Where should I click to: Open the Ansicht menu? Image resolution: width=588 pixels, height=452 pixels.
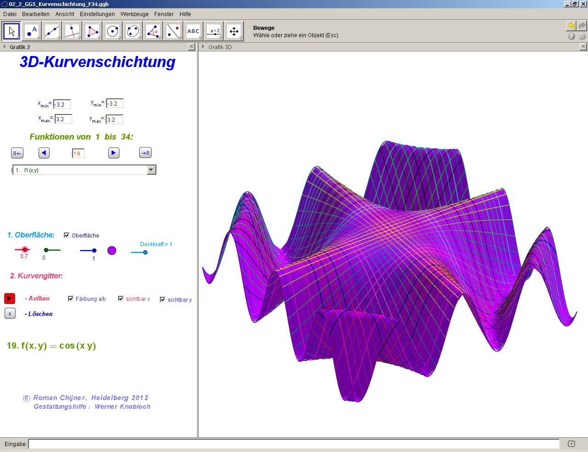pos(65,14)
